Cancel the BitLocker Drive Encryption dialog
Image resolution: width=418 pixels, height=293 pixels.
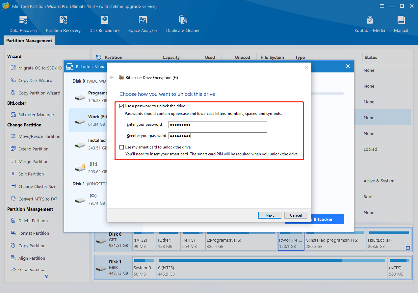coord(296,215)
